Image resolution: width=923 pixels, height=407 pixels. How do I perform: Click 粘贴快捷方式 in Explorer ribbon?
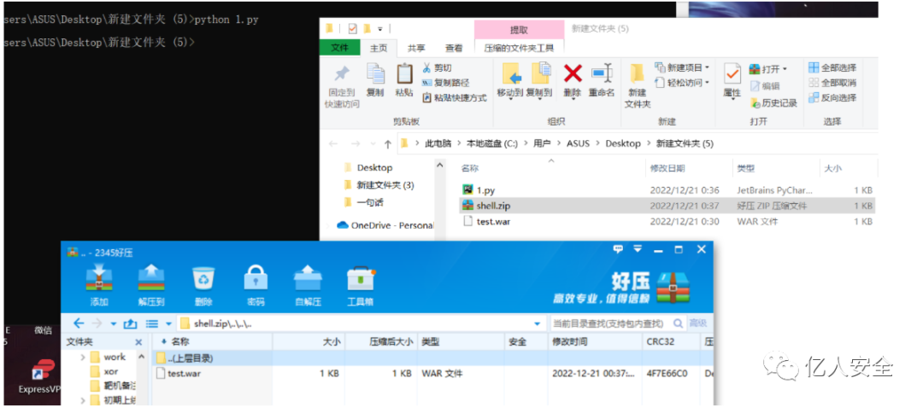click(x=455, y=98)
